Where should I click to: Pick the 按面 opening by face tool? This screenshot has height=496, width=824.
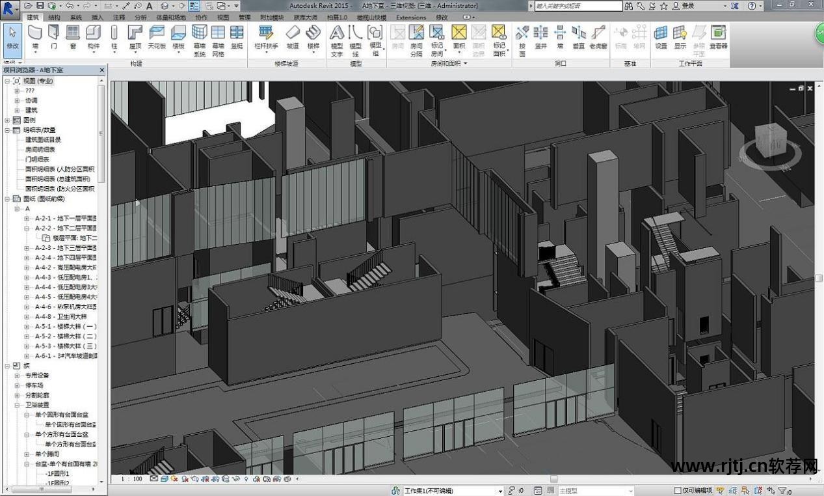click(x=522, y=40)
